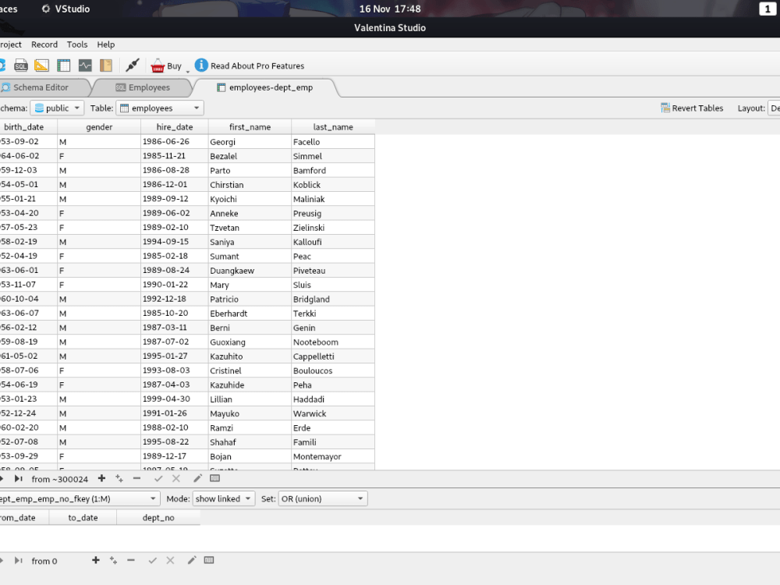
Task: Select the cell containing Duangkaew
Action: coord(250,271)
